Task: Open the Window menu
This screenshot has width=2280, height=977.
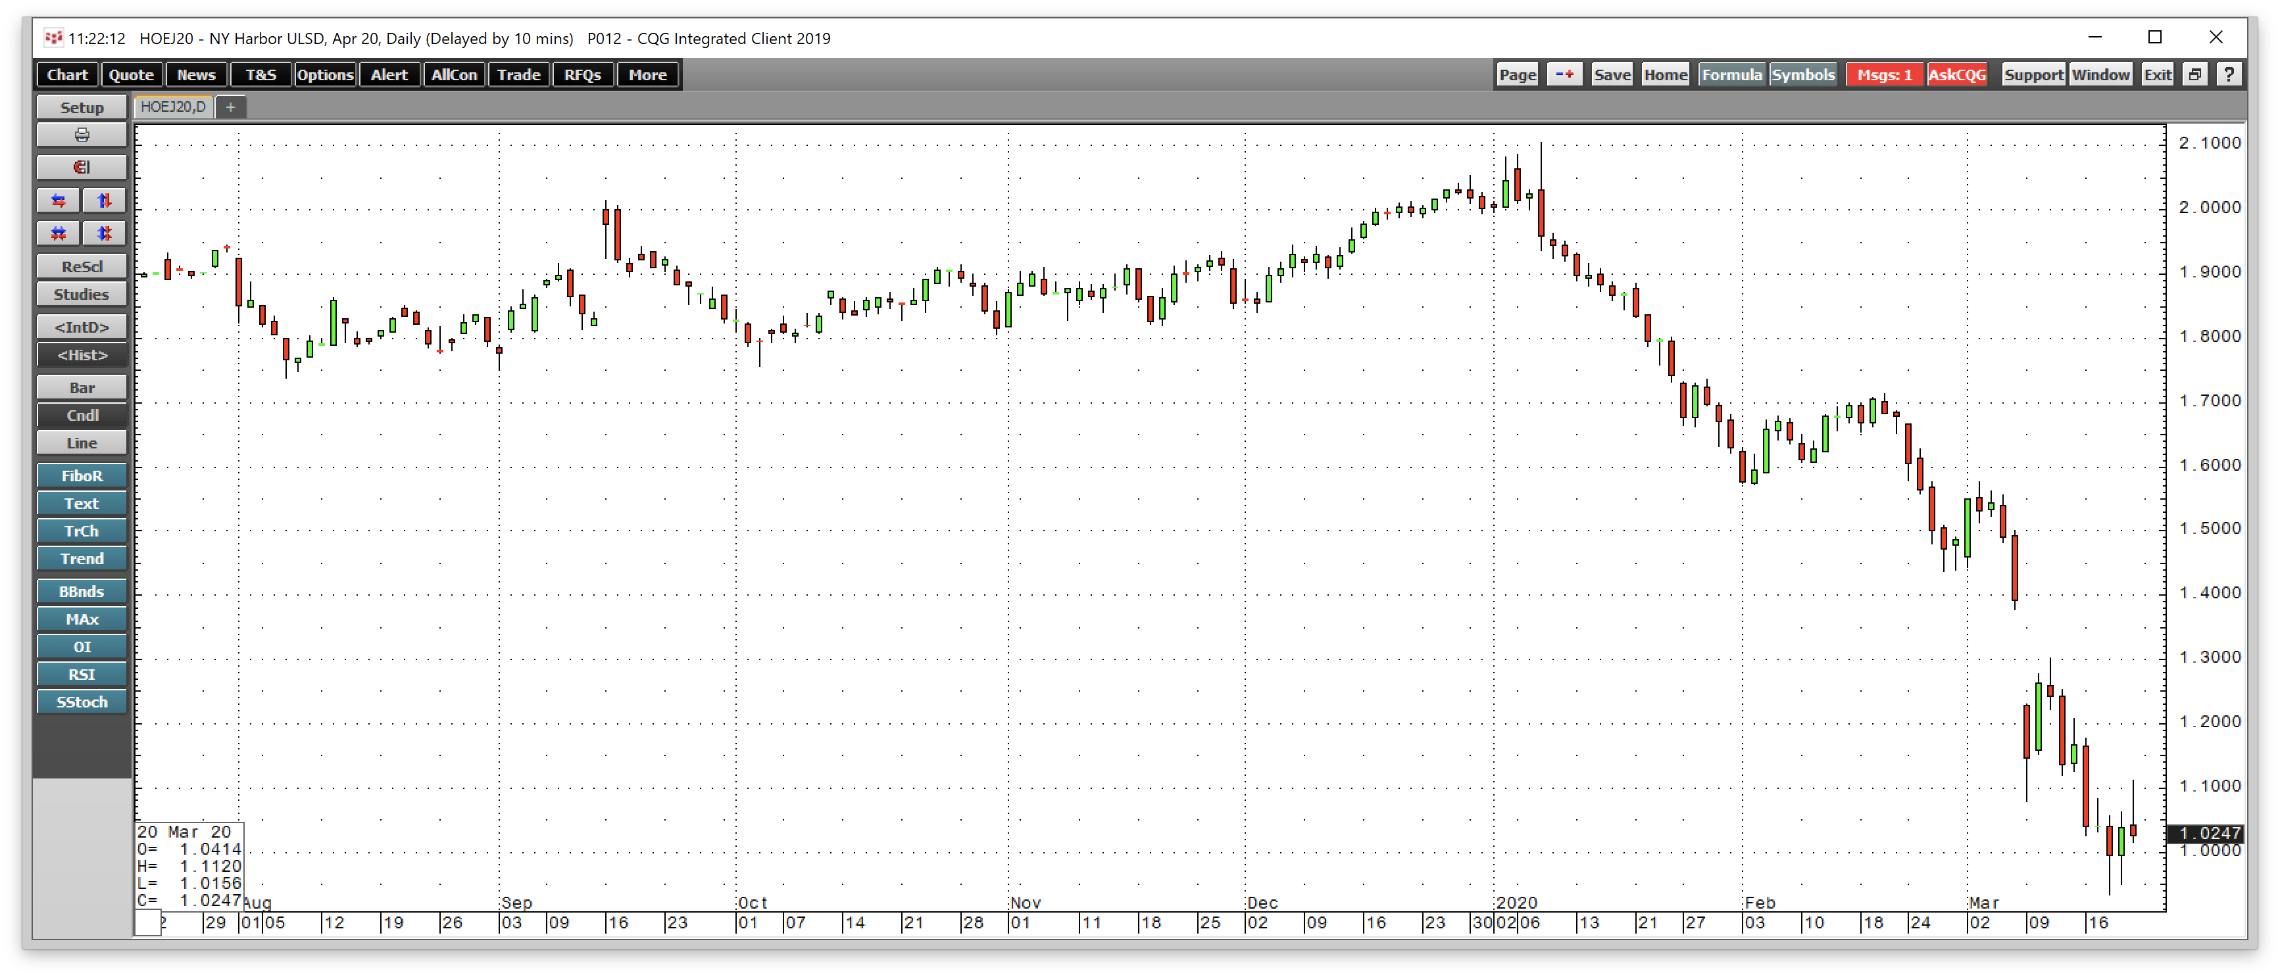Action: [2100, 74]
